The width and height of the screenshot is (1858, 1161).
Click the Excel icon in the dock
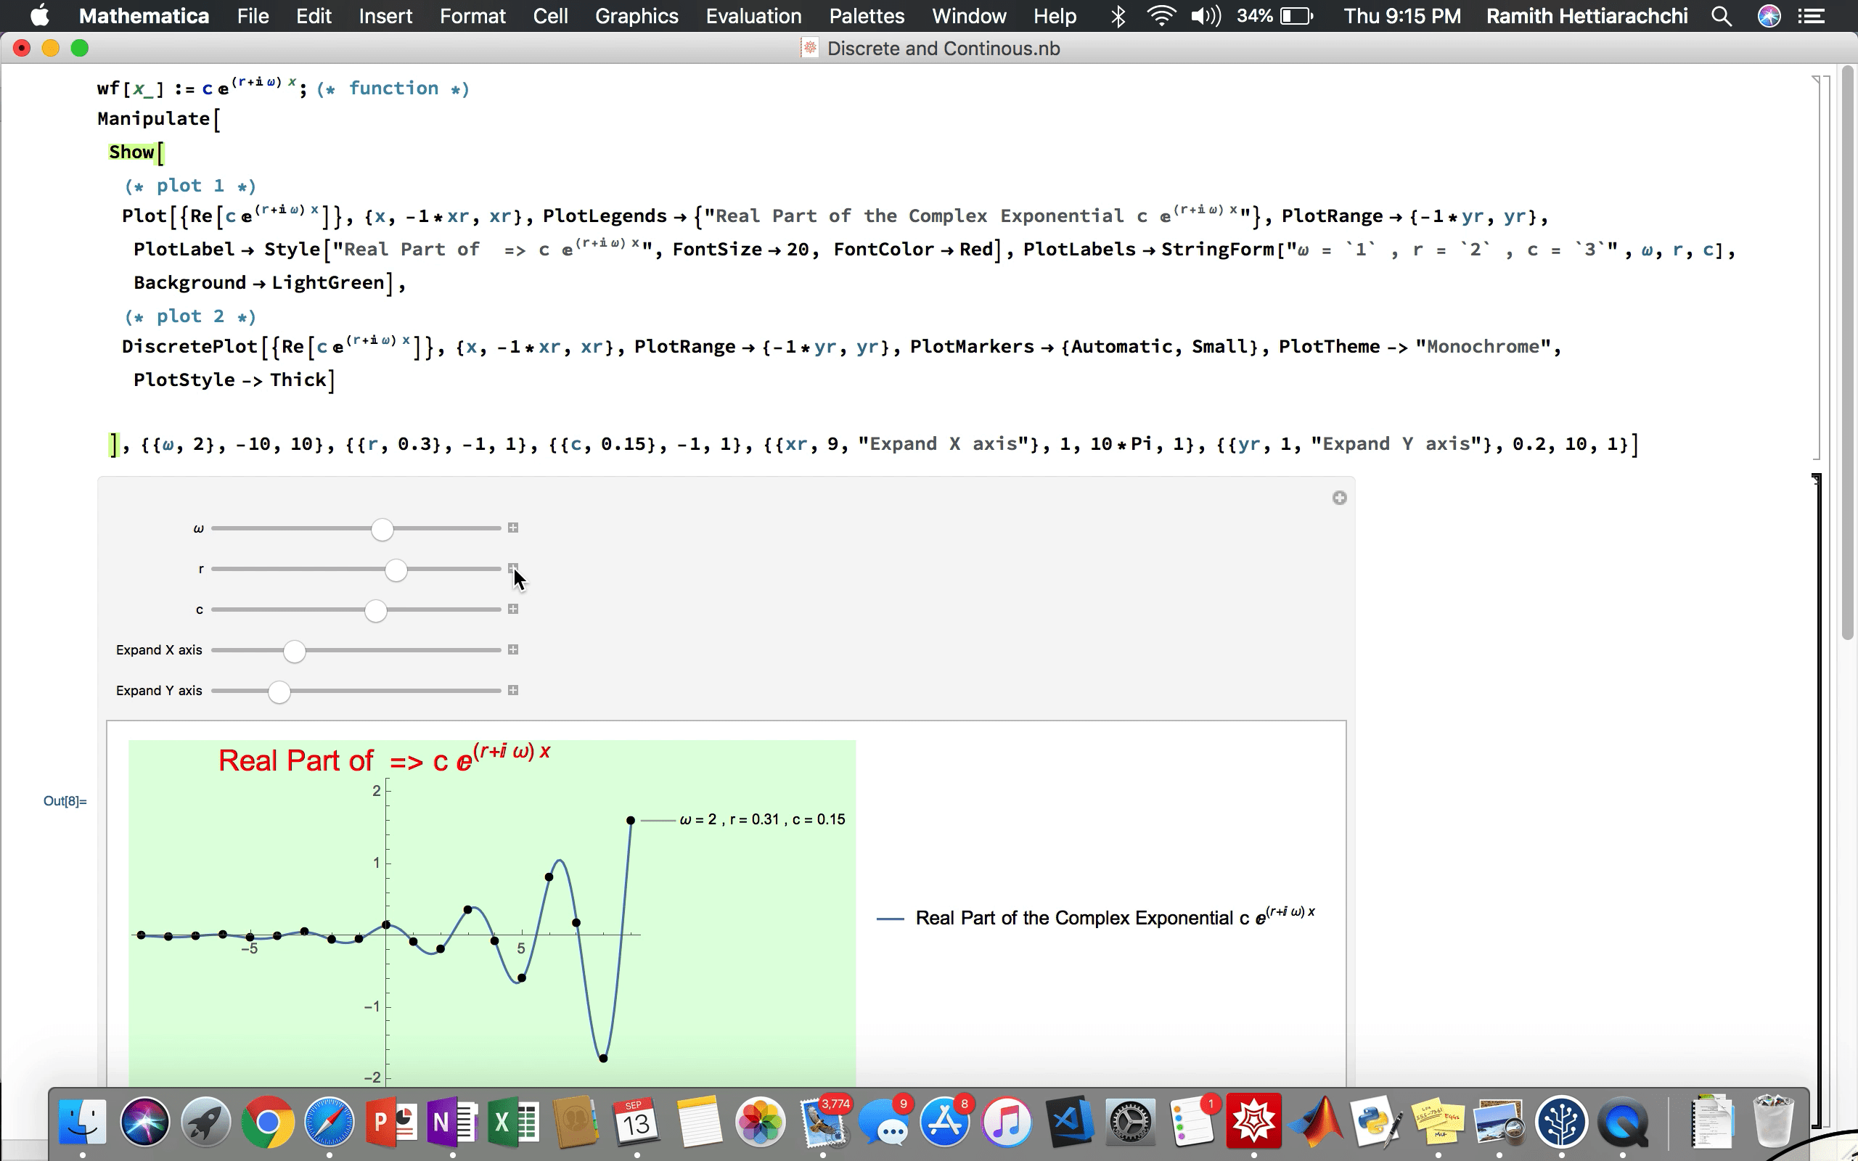click(x=512, y=1123)
